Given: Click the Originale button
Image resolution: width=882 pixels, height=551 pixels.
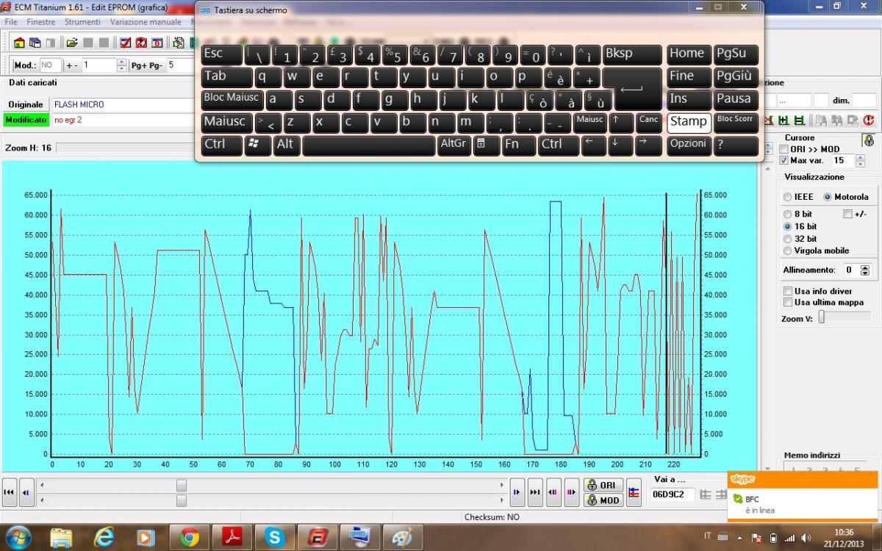Looking at the screenshot, I should 26,104.
